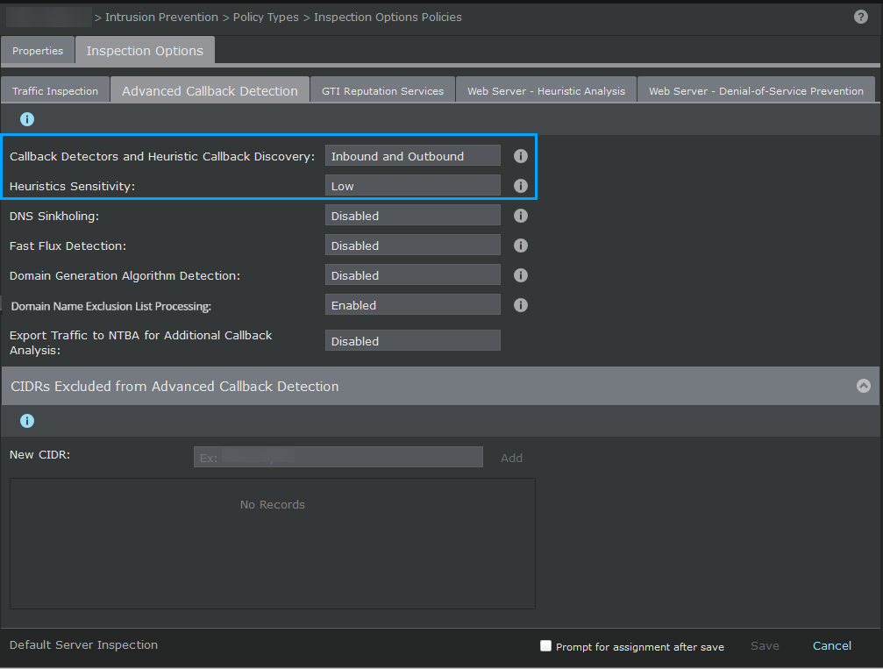Select the Advanced Callback Detection tab
Screen dimensions: 883x669
210,90
